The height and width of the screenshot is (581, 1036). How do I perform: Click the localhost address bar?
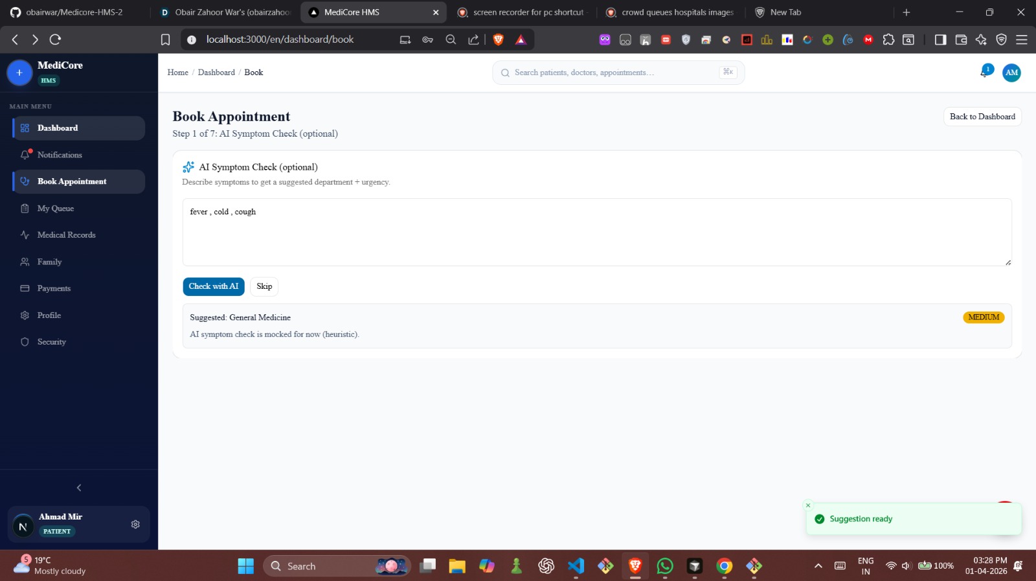point(280,40)
